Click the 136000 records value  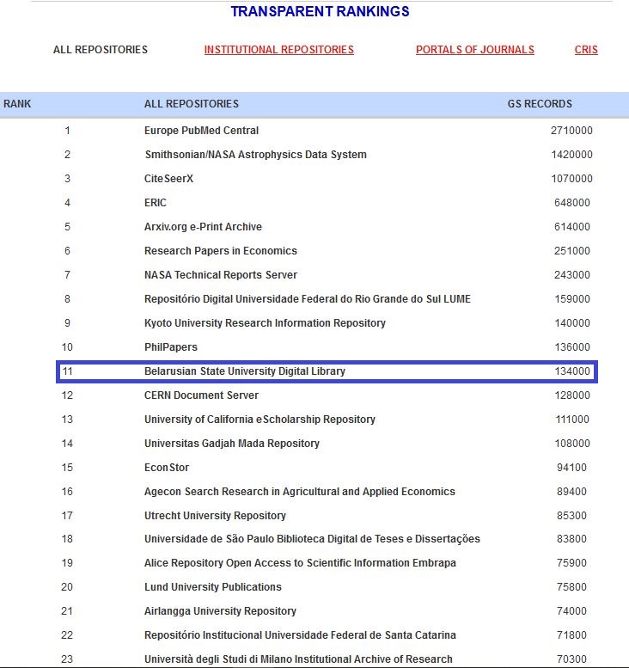(x=572, y=347)
